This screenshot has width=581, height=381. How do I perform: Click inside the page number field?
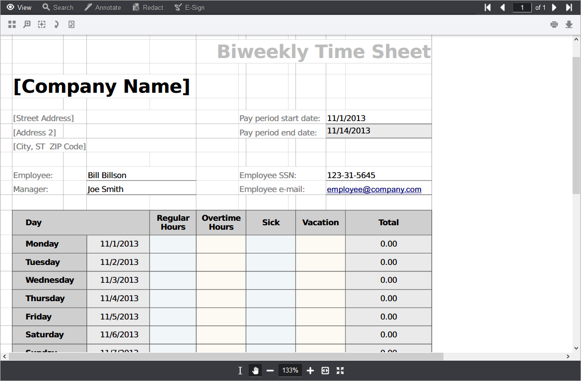coord(521,7)
